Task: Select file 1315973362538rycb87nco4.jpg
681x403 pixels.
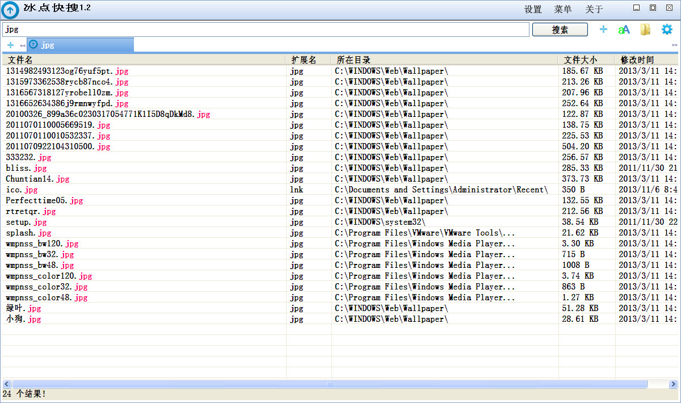Action: pyautogui.click(x=67, y=82)
